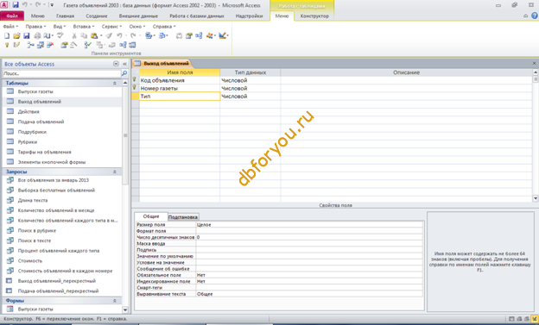This screenshot has width=539, height=325.
Task: Click the Print toolbar icon
Action: (37, 35)
